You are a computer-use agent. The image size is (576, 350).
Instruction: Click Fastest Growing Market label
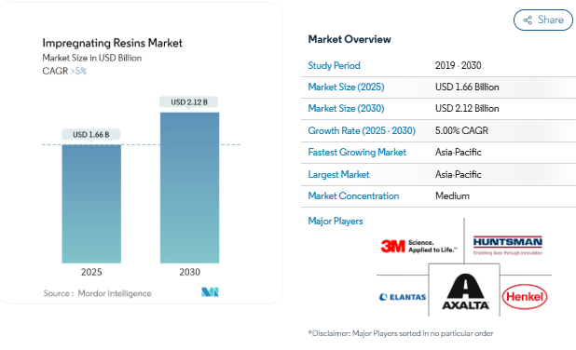[357, 153]
